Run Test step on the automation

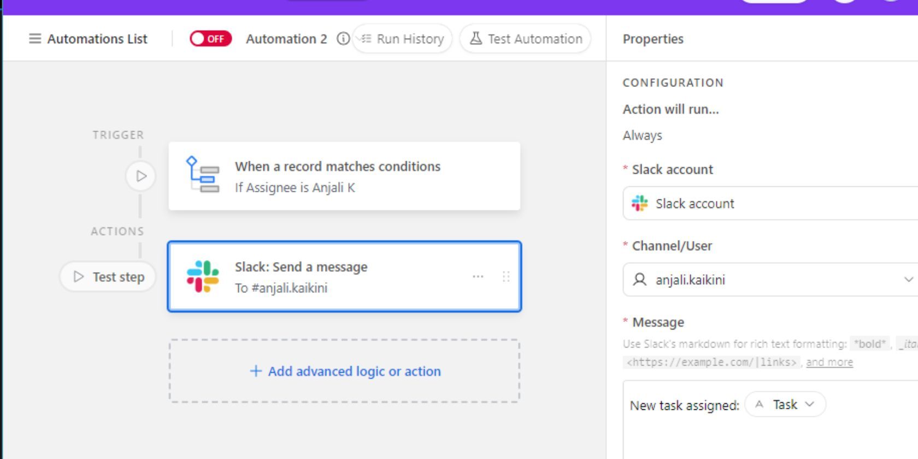107,276
